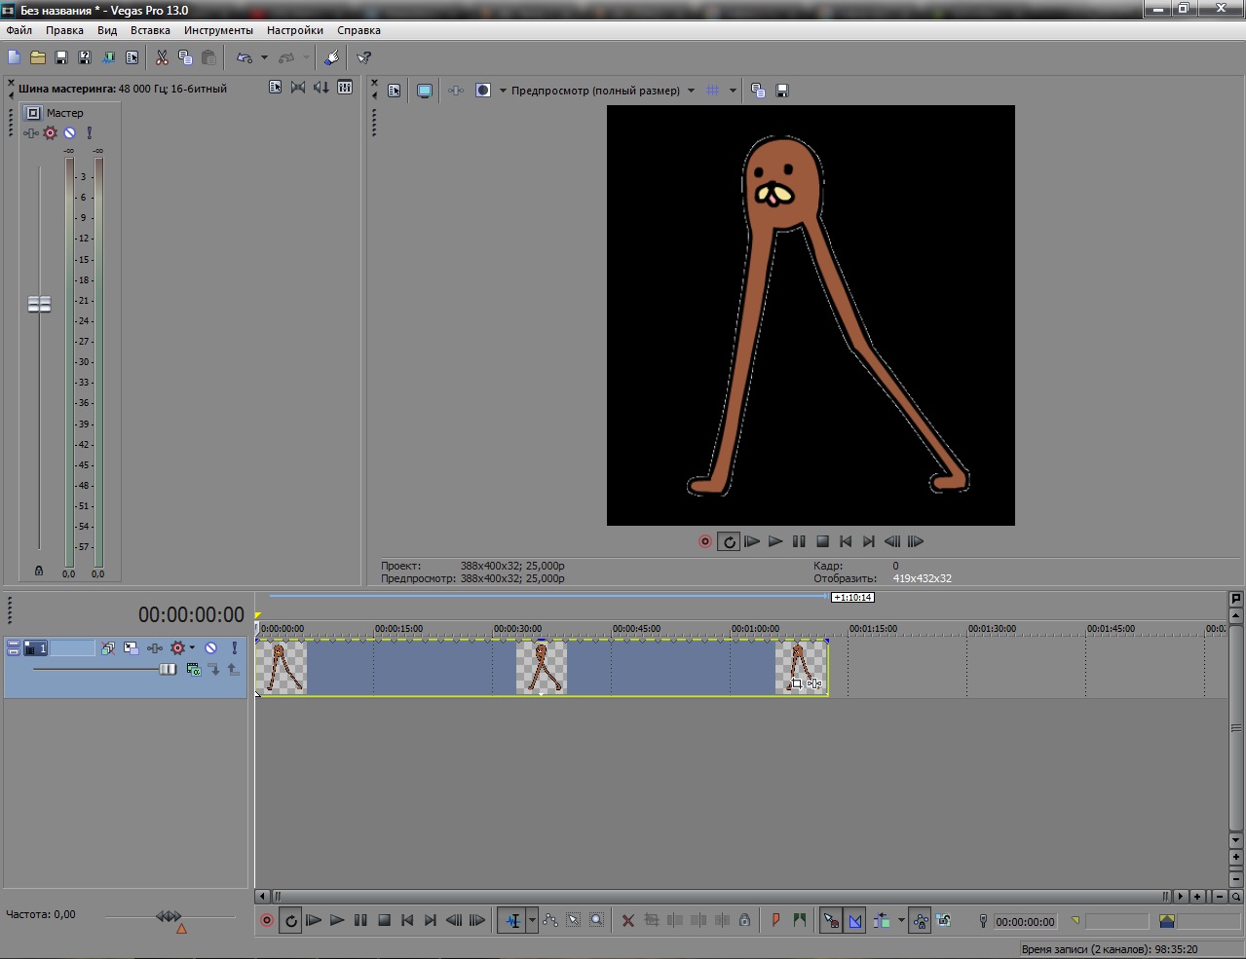Click the Cut scissors icon in main toolbar
1246x959 pixels.
(162, 58)
